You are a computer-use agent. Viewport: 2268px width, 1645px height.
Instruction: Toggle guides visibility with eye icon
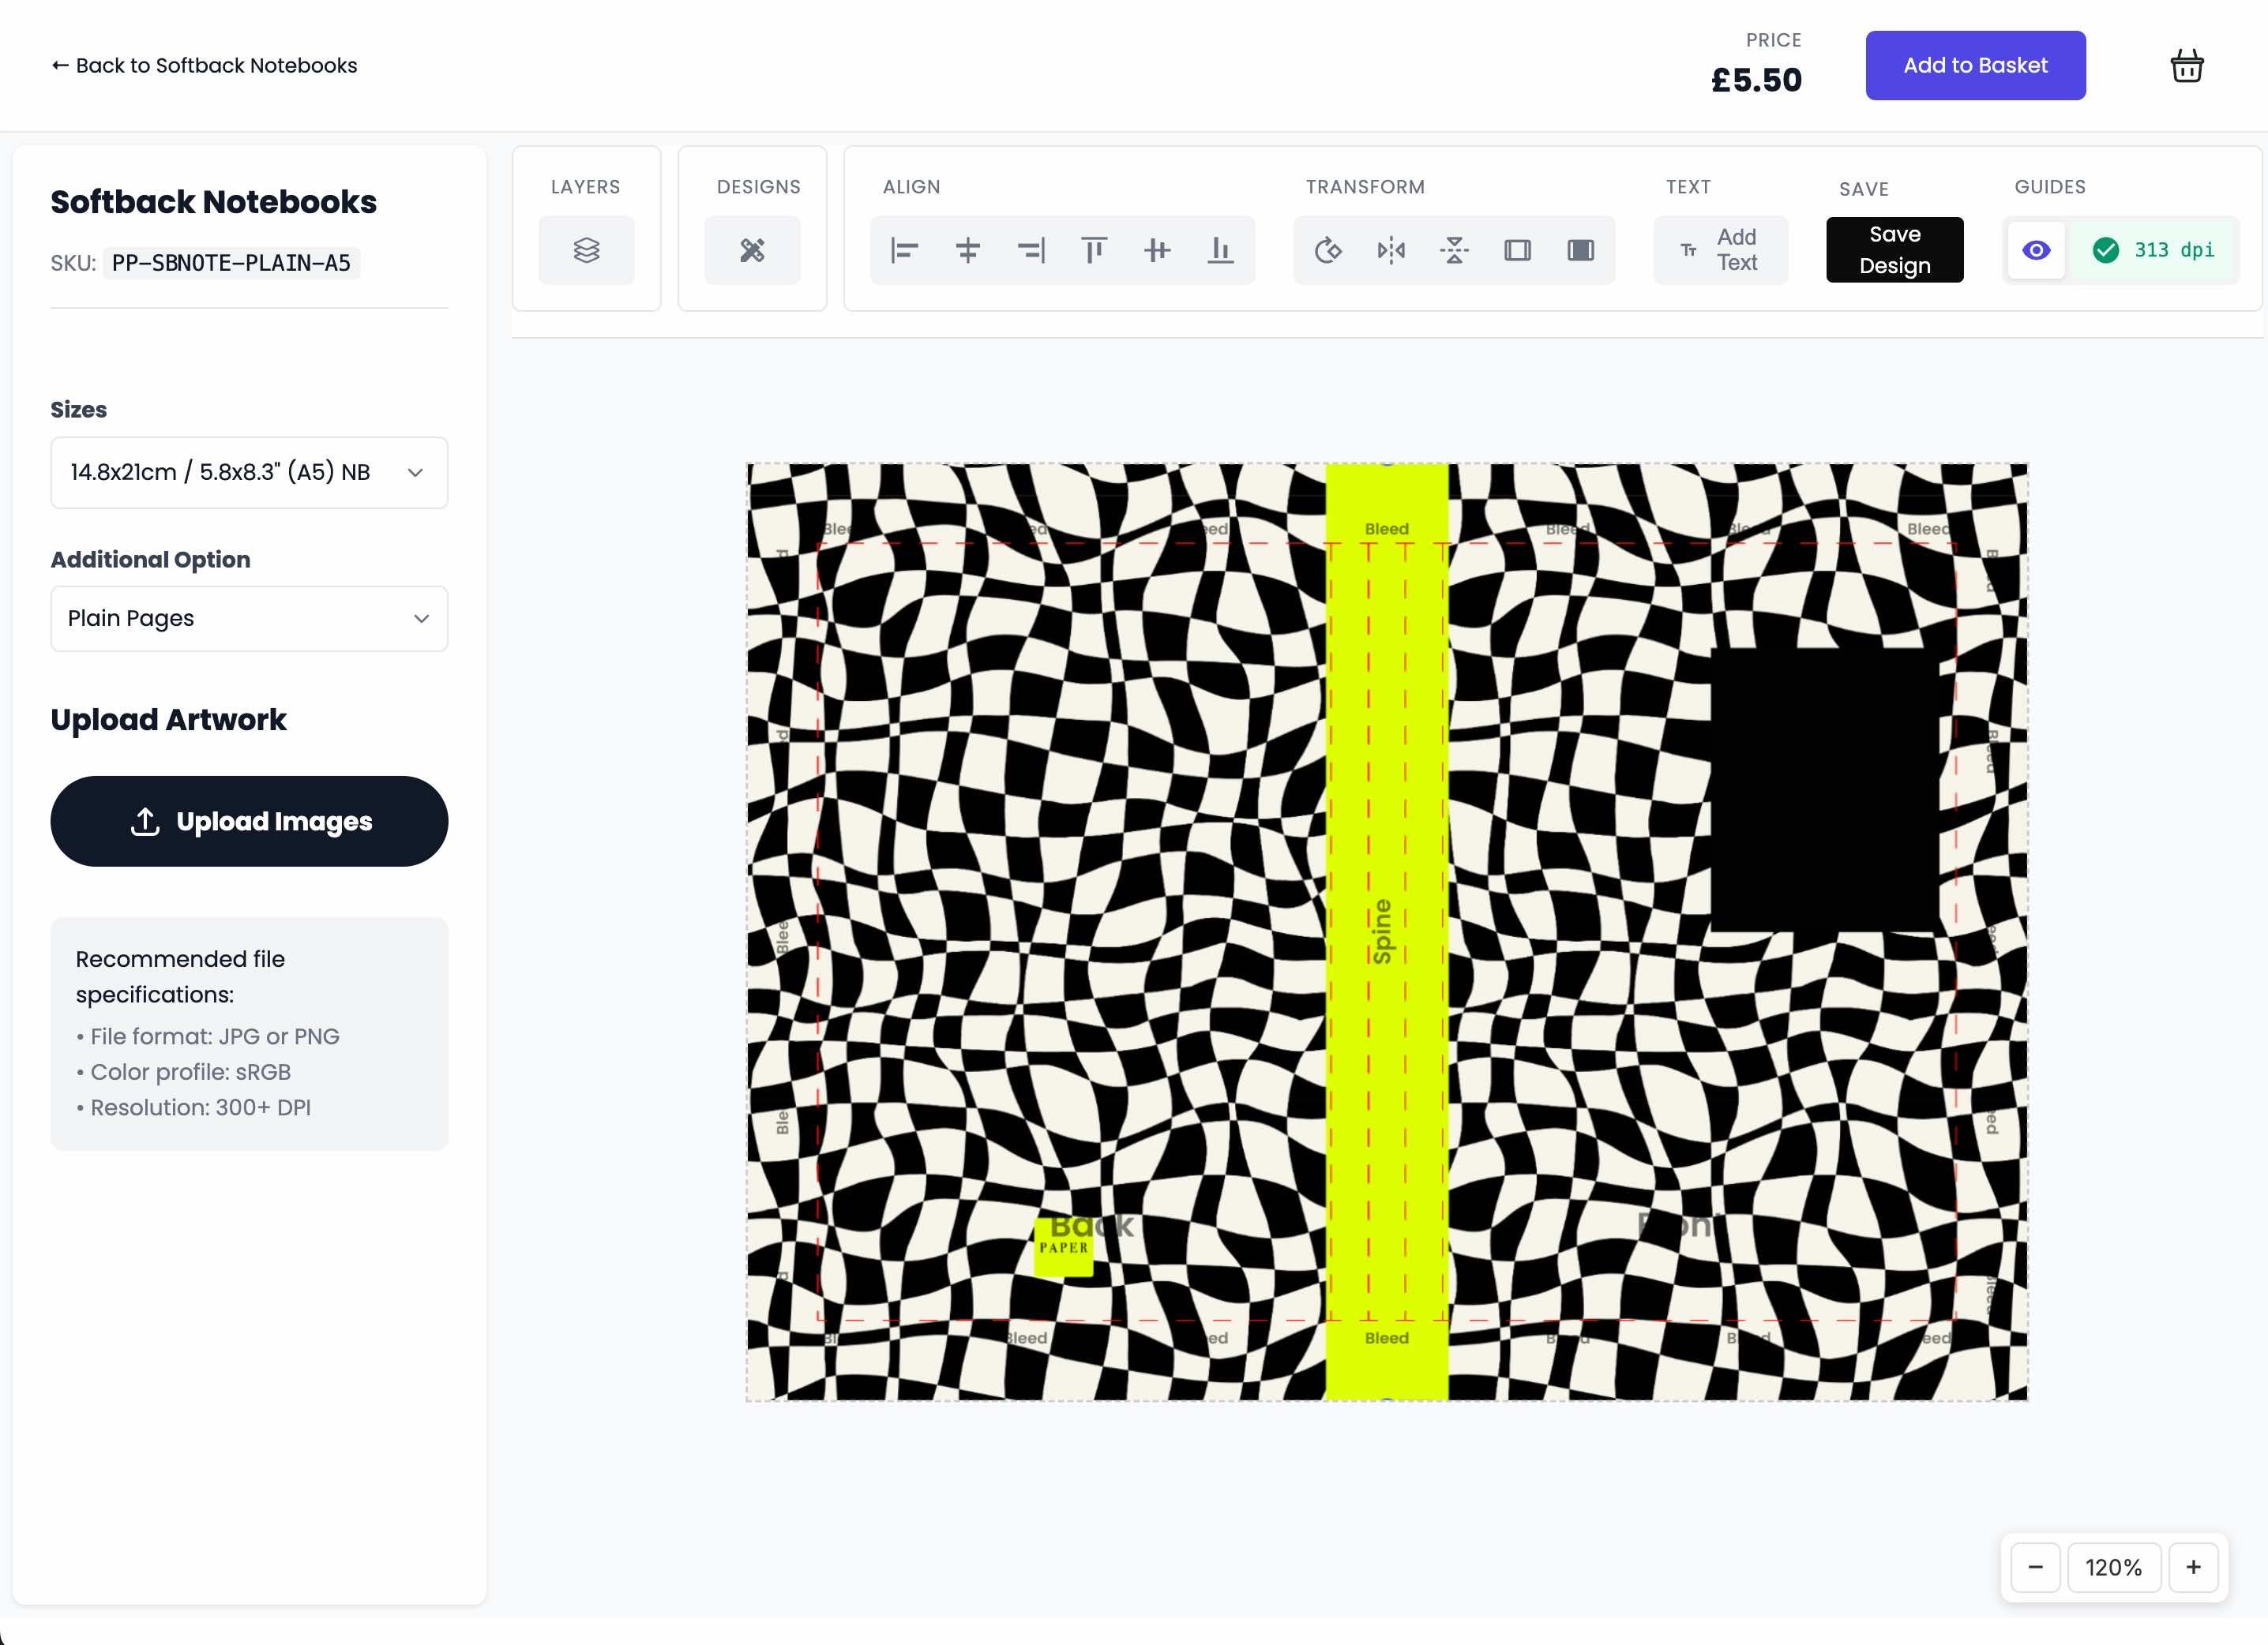[2036, 250]
